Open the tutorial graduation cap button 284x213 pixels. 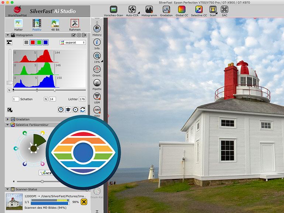click(68, 110)
